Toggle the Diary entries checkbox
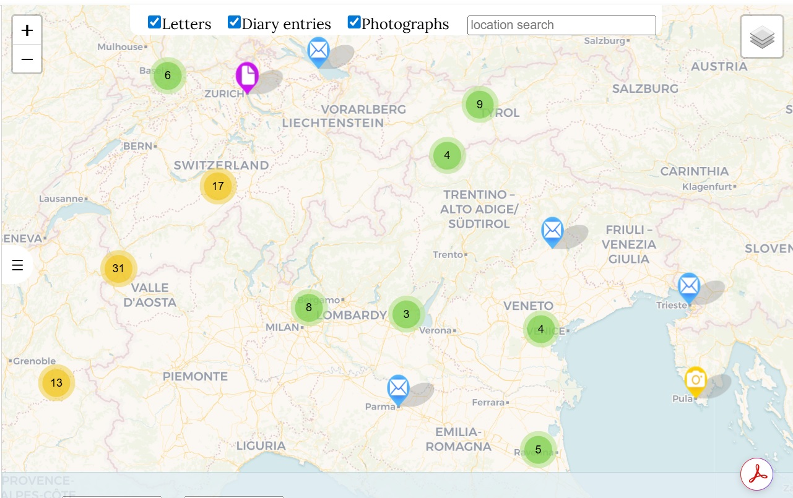793x498 pixels. (234, 23)
